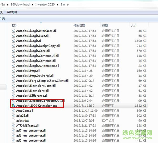Click the date 2019/1/27 0:17 cell
The width and height of the screenshot is (158, 143).
tap(84, 81)
